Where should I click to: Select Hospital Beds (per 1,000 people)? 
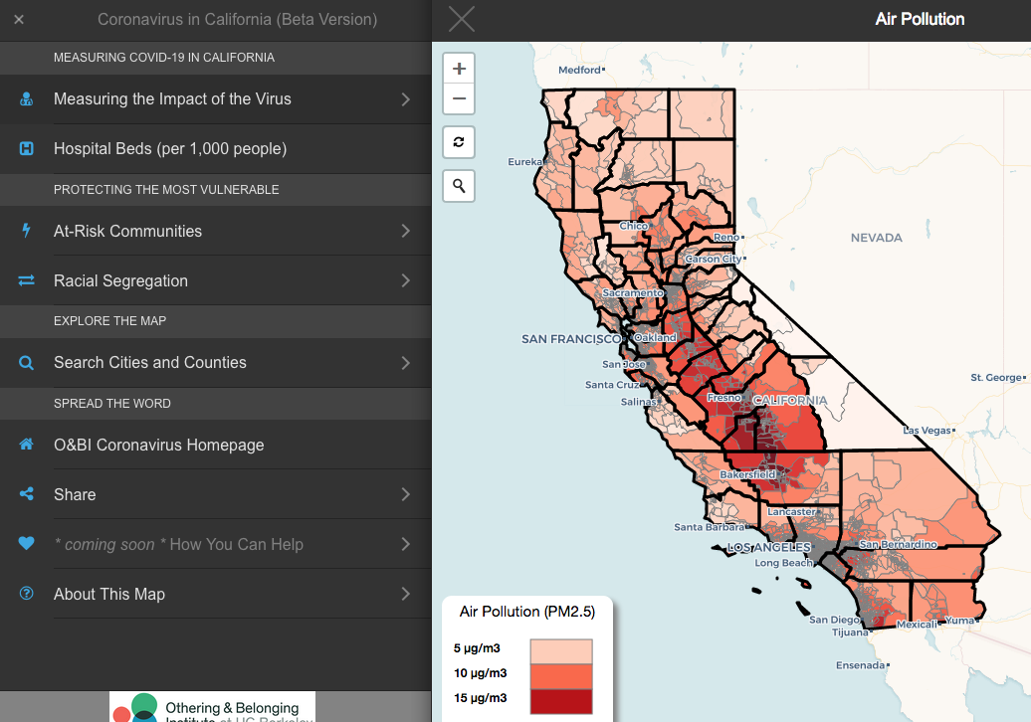216,148
